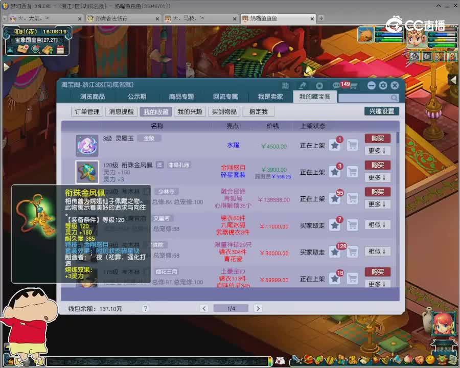
Task: Open the shopping cart icon in 藏宝阁 header
Action: [354, 86]
